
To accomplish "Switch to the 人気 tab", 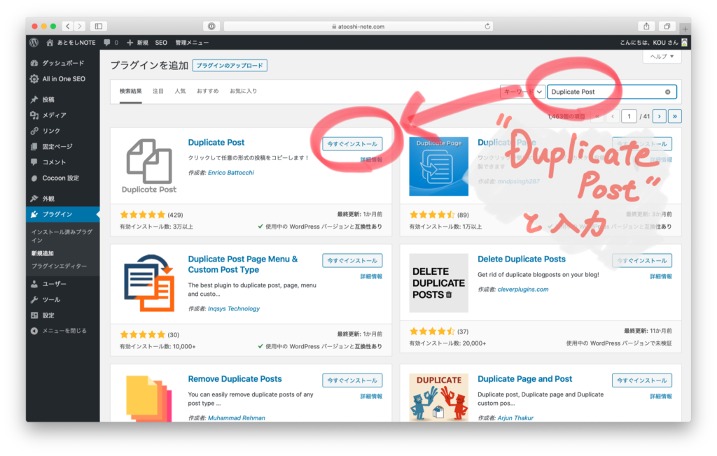I will click(180, 92).
